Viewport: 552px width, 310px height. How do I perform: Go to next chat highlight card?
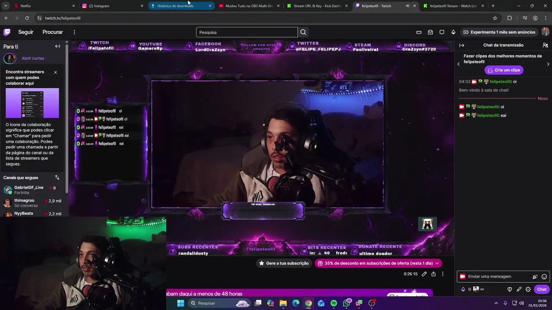[548, 64]
